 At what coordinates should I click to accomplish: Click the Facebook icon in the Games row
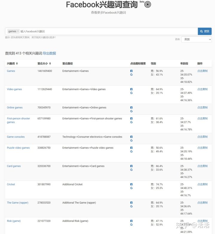[131, 71]
